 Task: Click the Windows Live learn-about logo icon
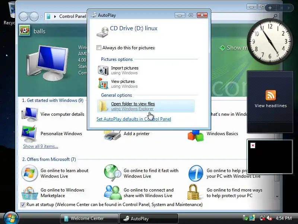coord(29,173)
